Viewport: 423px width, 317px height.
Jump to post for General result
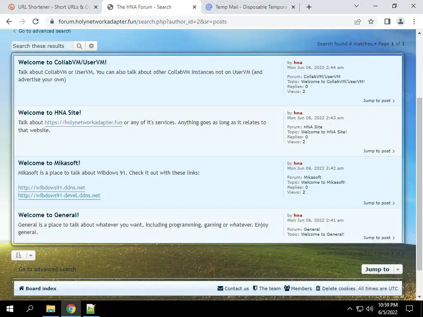[379, 237]
